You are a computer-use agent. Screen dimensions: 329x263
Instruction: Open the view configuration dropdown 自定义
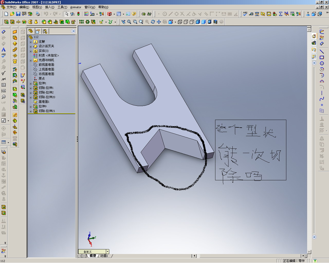[x=107, y=252]
